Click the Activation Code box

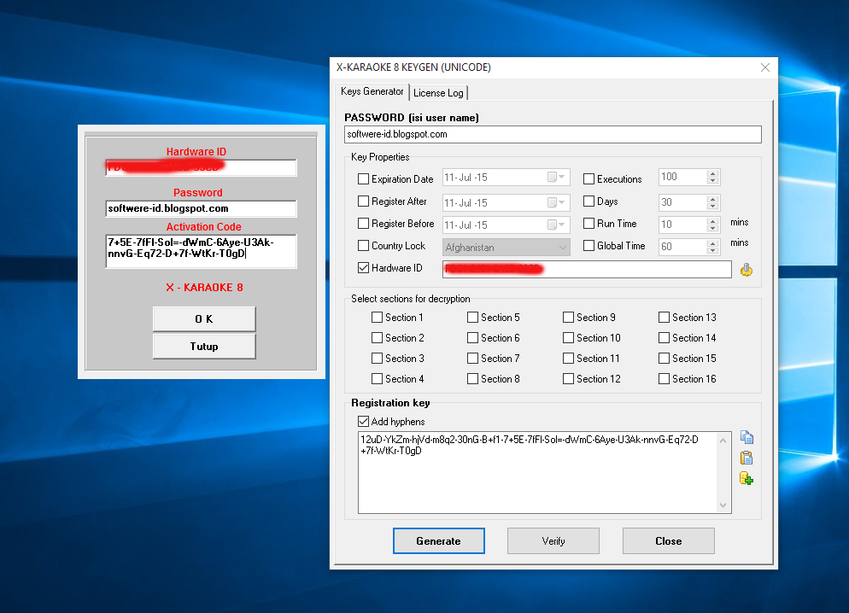(x=201, y=251)
